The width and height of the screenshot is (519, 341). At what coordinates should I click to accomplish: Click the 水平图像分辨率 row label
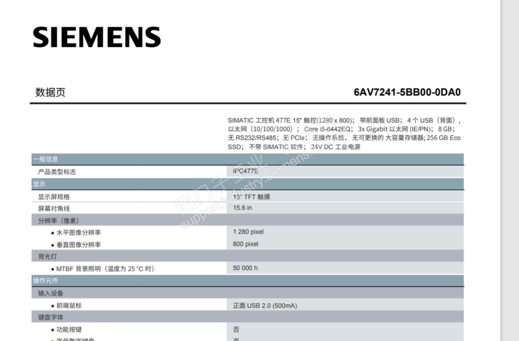[79, 233]
